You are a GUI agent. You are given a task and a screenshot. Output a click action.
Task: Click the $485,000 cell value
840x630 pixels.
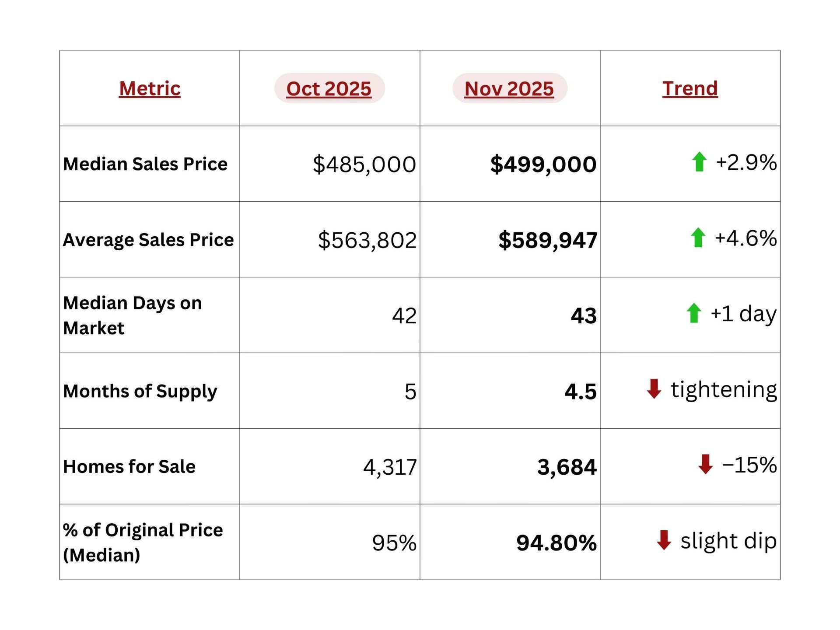pos(364,164)
